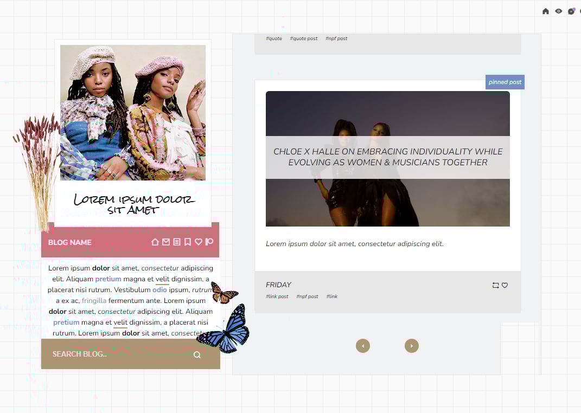This screenshot has height=413, width=581.
Task: Open the #link tag
Action: (332, 296)
